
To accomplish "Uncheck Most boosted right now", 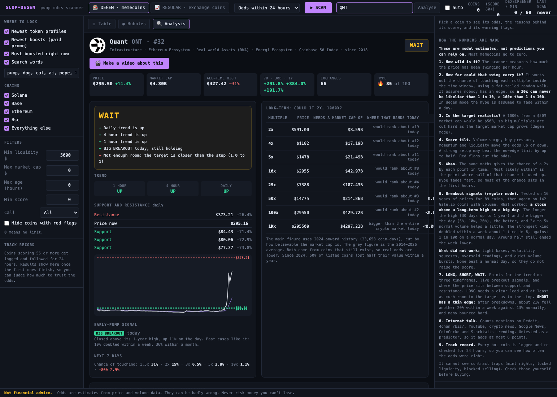I will pyautogui.click(x=6, y=54).
